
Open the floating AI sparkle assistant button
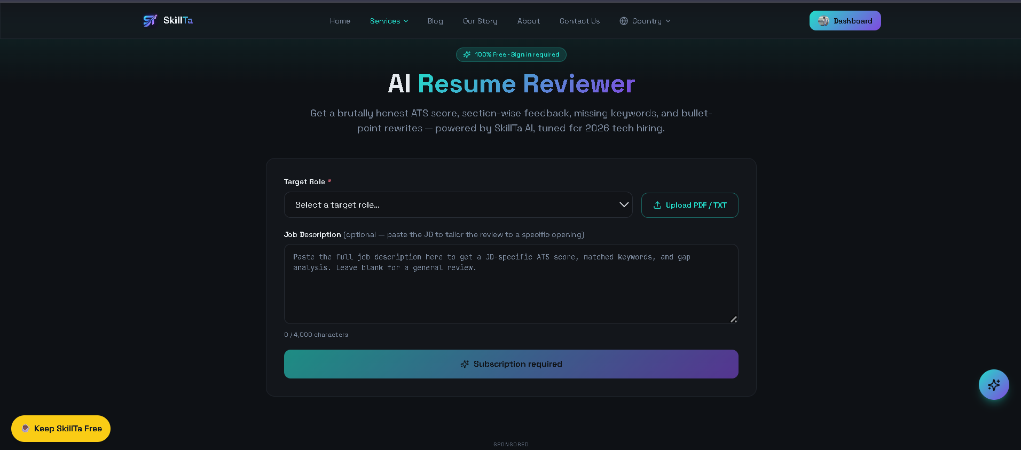994,384
